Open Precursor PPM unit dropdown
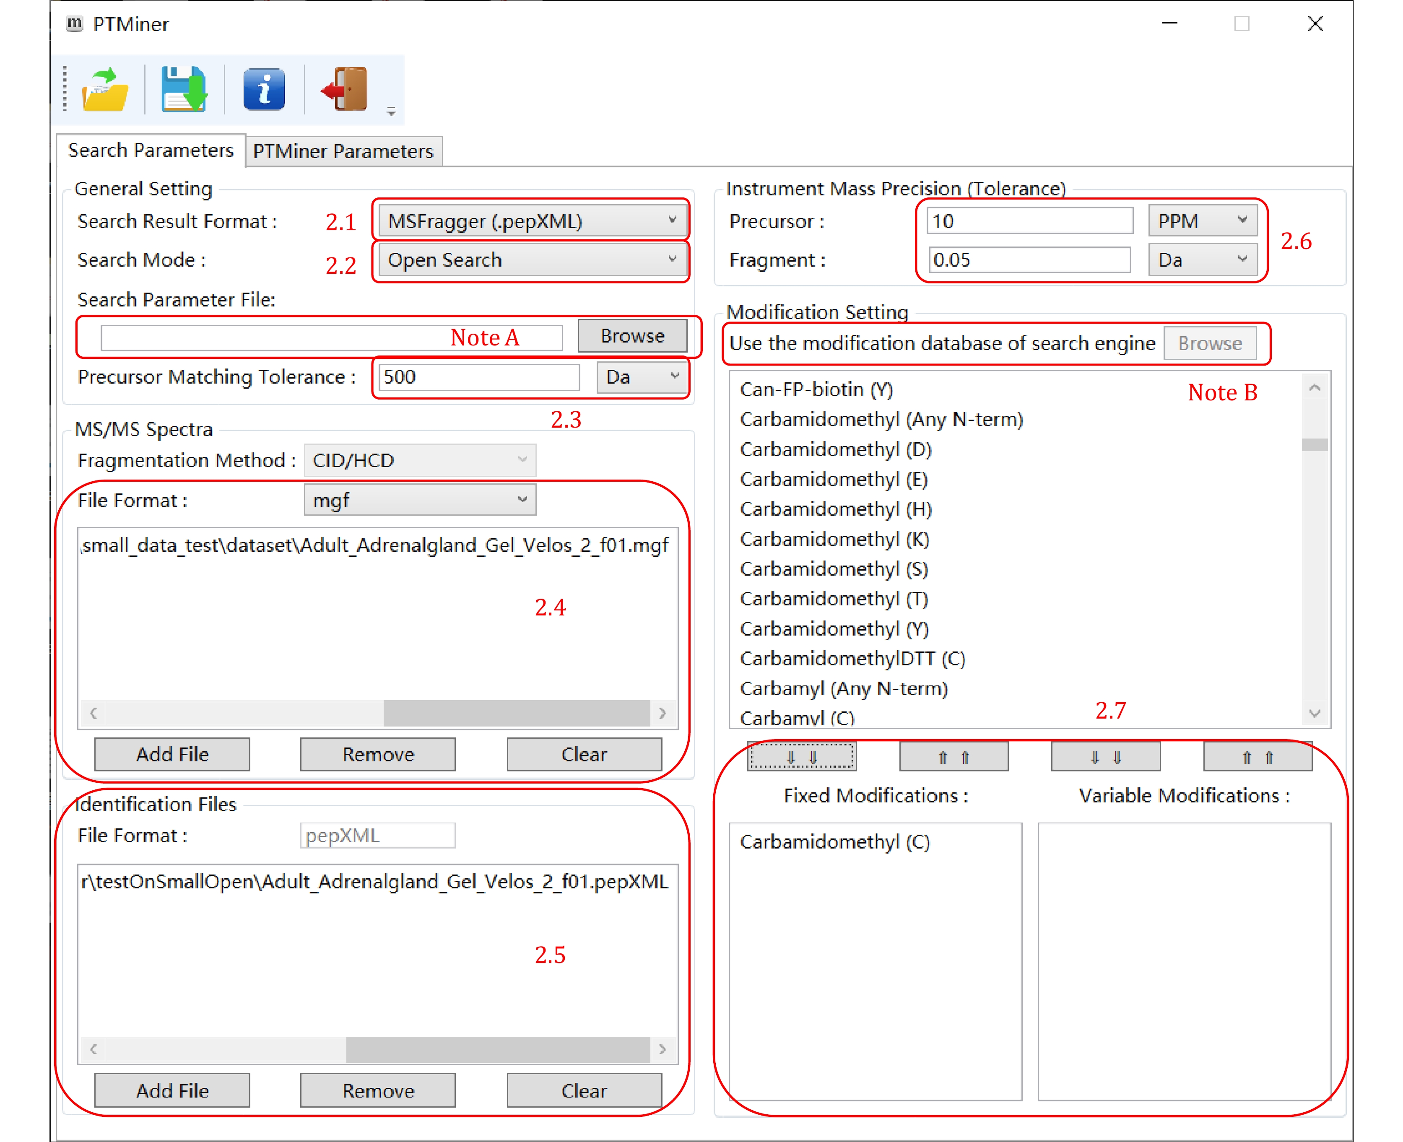Image resolution: width=1403 pixels, height=1142 pixels. [1203, 221]
